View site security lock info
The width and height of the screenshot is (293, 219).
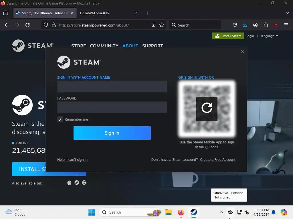(x=54, y=25)
